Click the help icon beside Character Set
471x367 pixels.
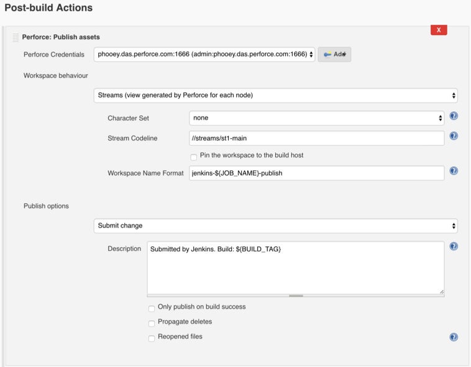tap(454, 116)
